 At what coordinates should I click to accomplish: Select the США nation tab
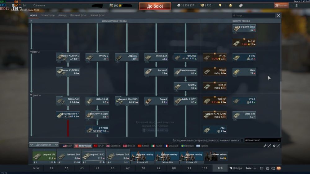point(68,146)
